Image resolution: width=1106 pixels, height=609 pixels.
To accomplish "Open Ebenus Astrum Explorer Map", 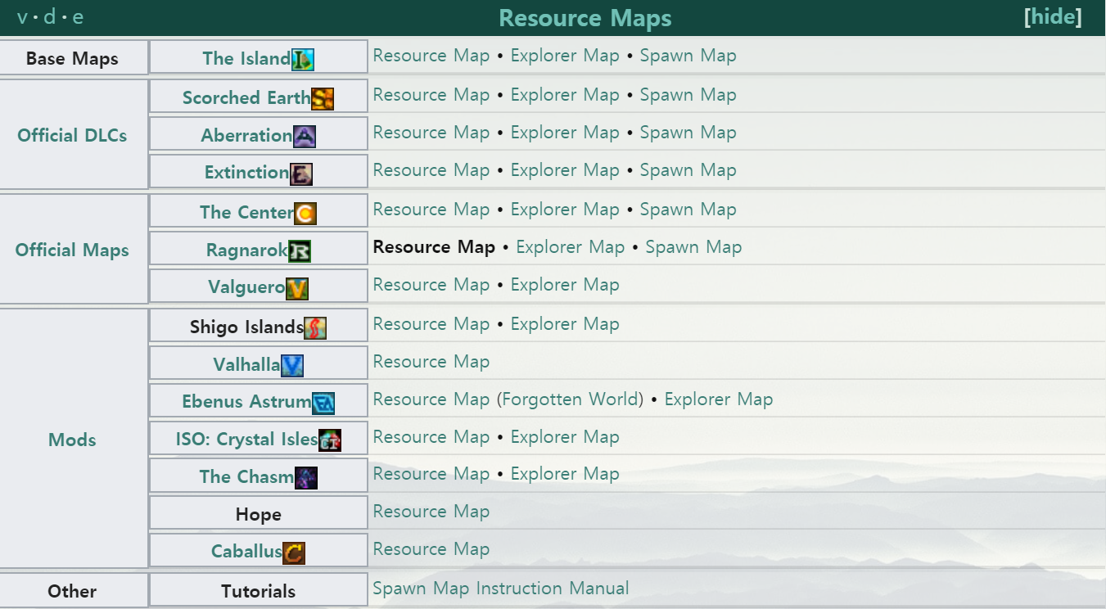I will click(719, 399).
